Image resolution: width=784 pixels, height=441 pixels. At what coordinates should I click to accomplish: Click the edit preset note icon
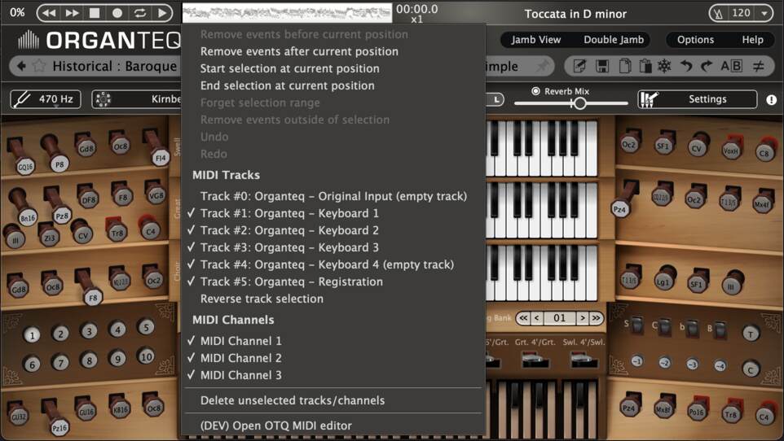point(580,66)
